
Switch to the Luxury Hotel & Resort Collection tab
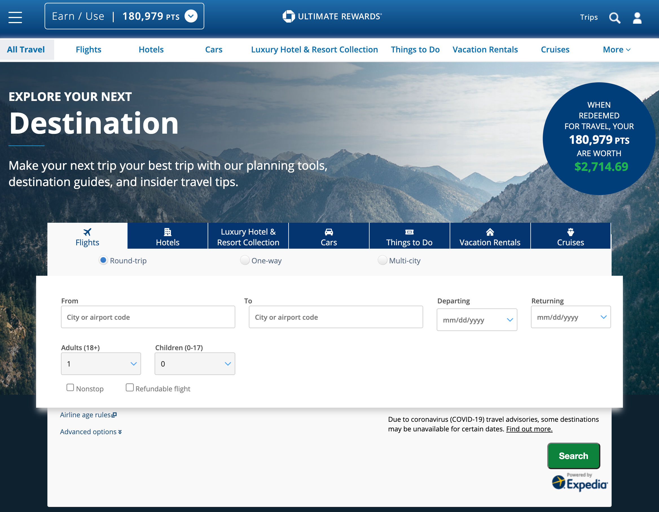coord(248,236)
